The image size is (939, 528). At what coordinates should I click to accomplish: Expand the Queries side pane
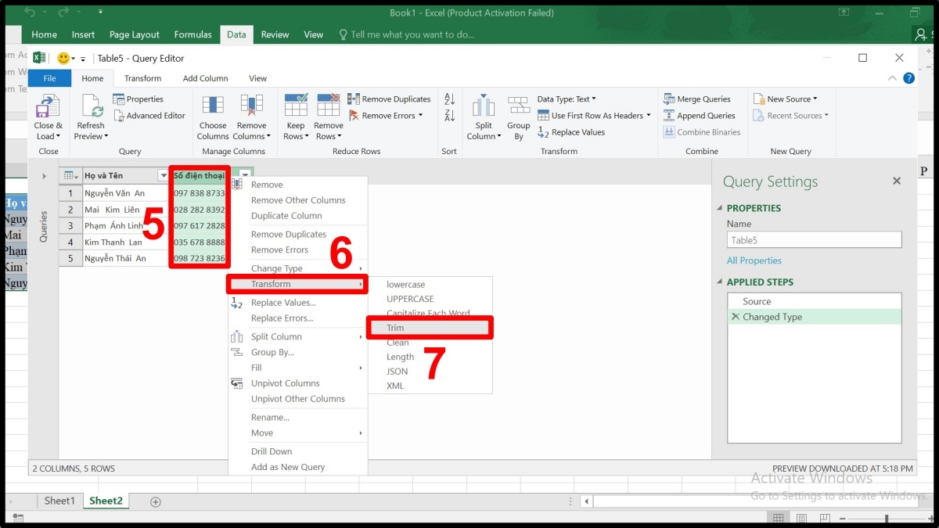45,175
